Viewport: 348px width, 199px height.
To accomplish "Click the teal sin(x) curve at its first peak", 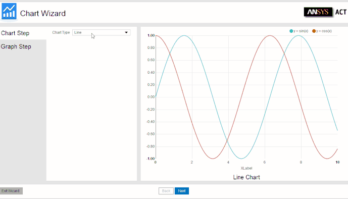I will point(184,35).
